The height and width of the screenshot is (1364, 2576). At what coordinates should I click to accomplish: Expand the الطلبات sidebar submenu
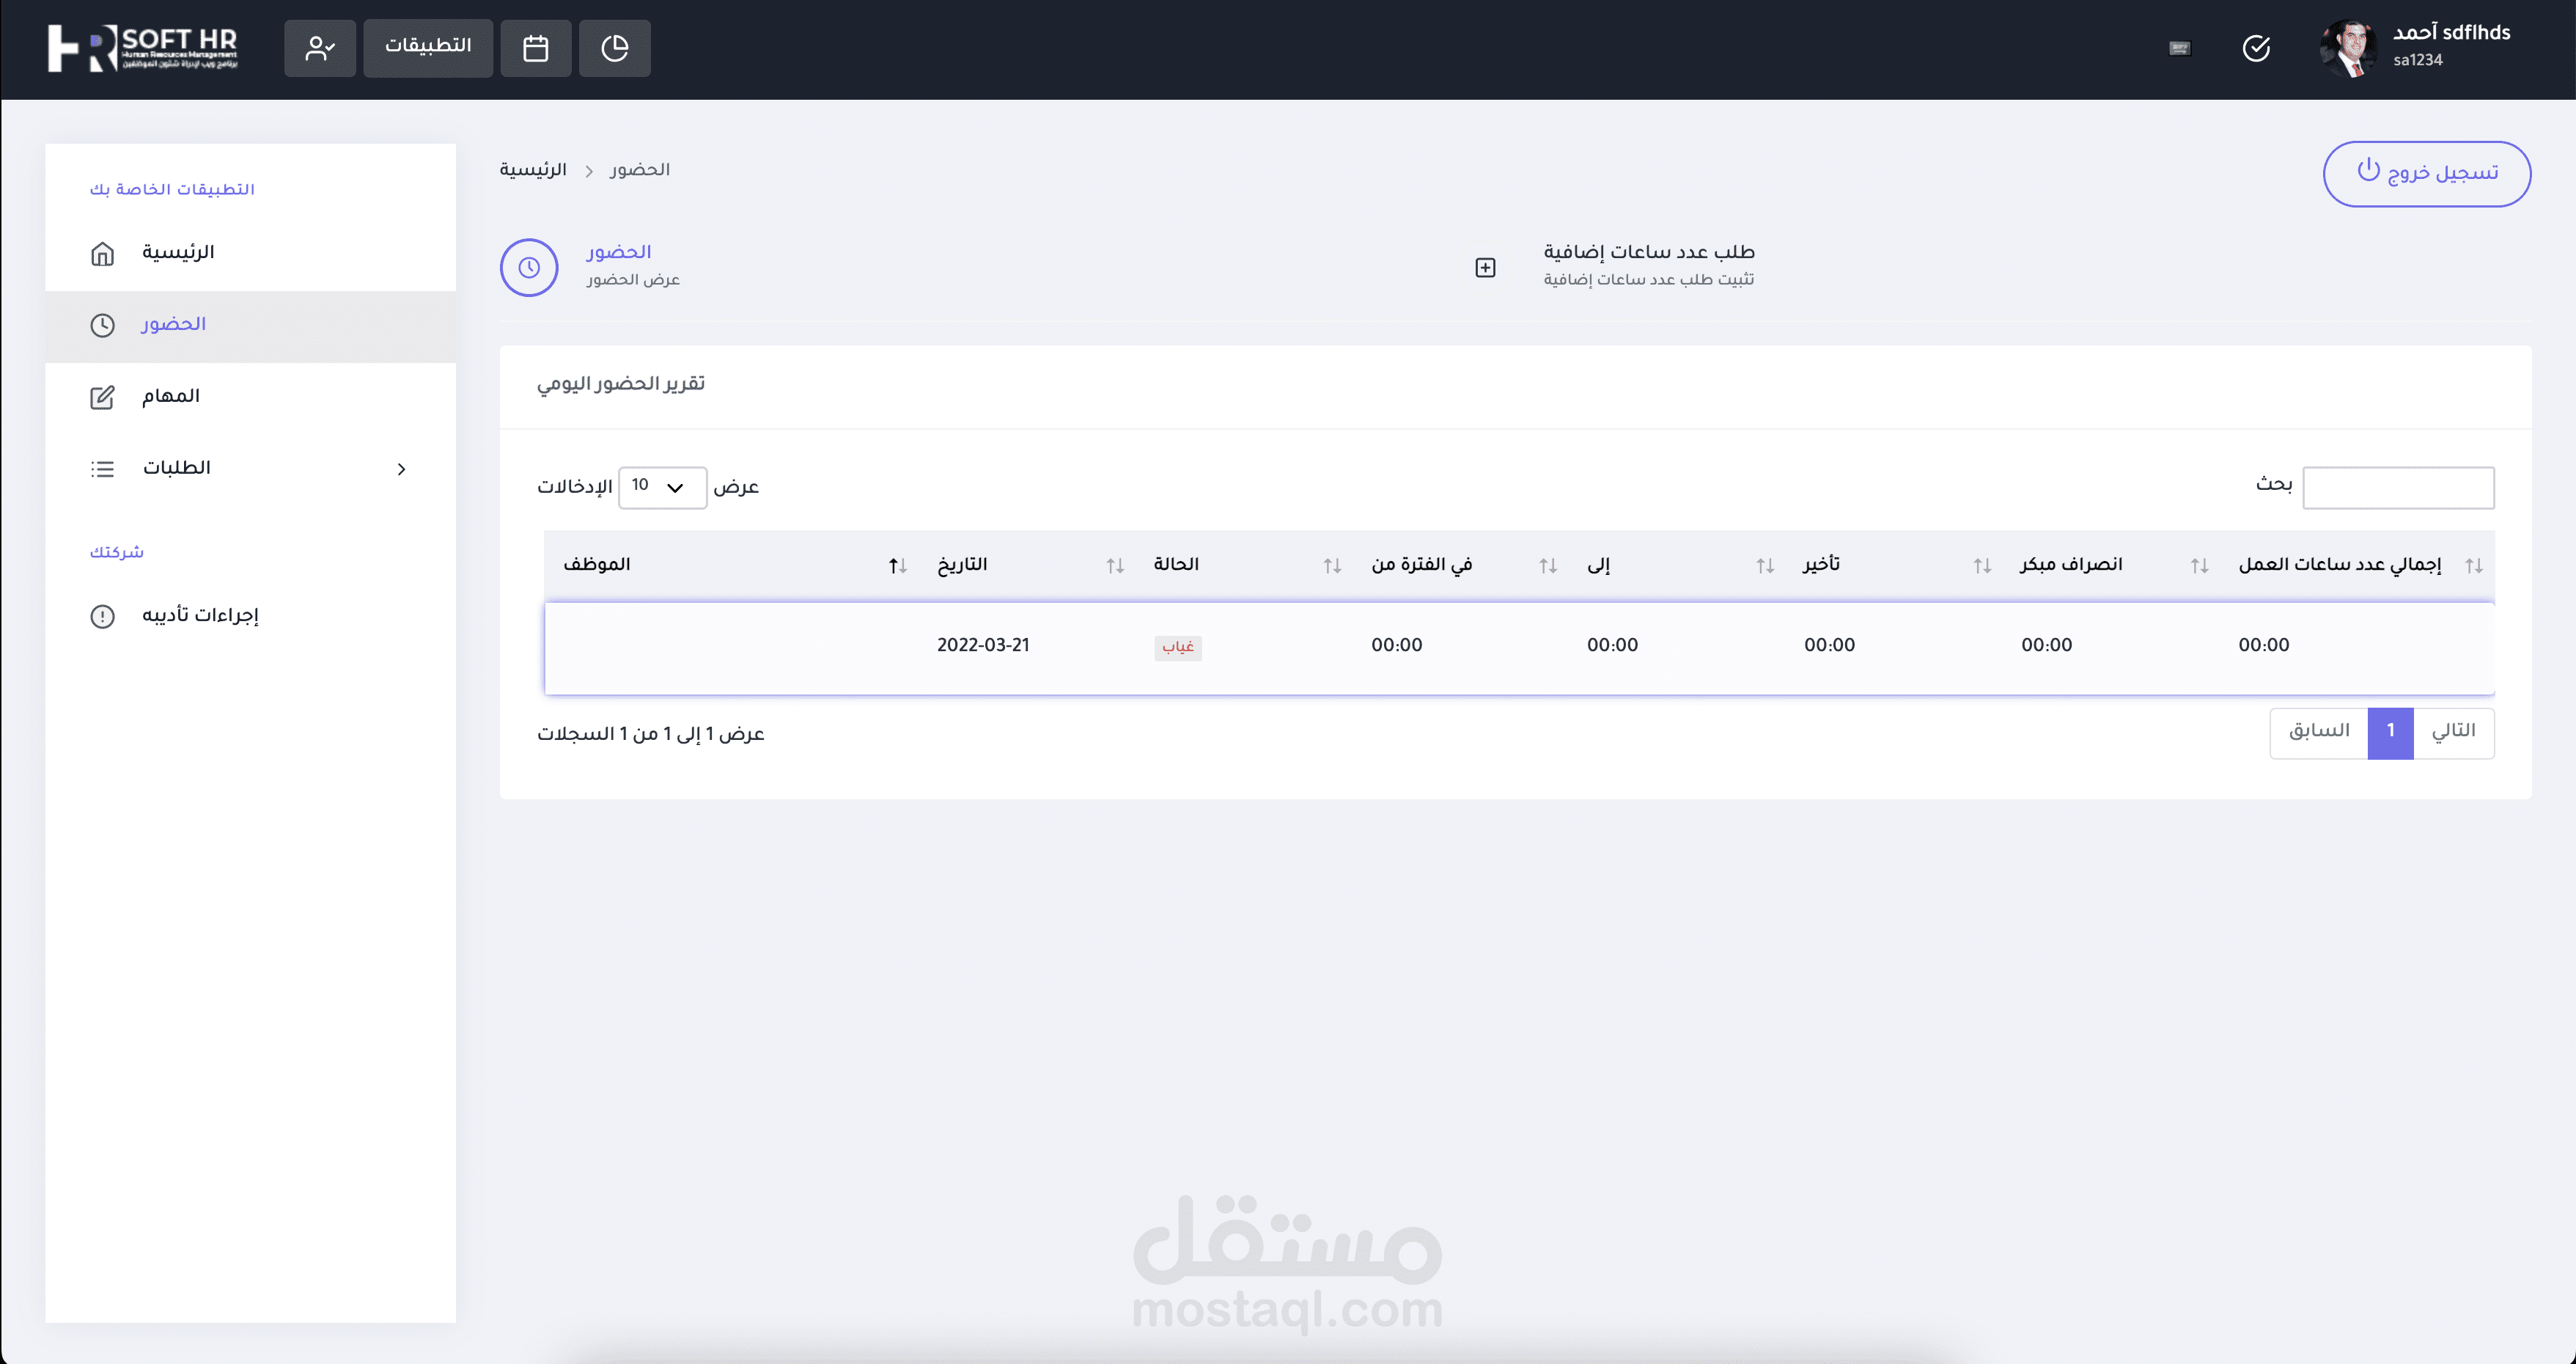click(x=400, y=469)
